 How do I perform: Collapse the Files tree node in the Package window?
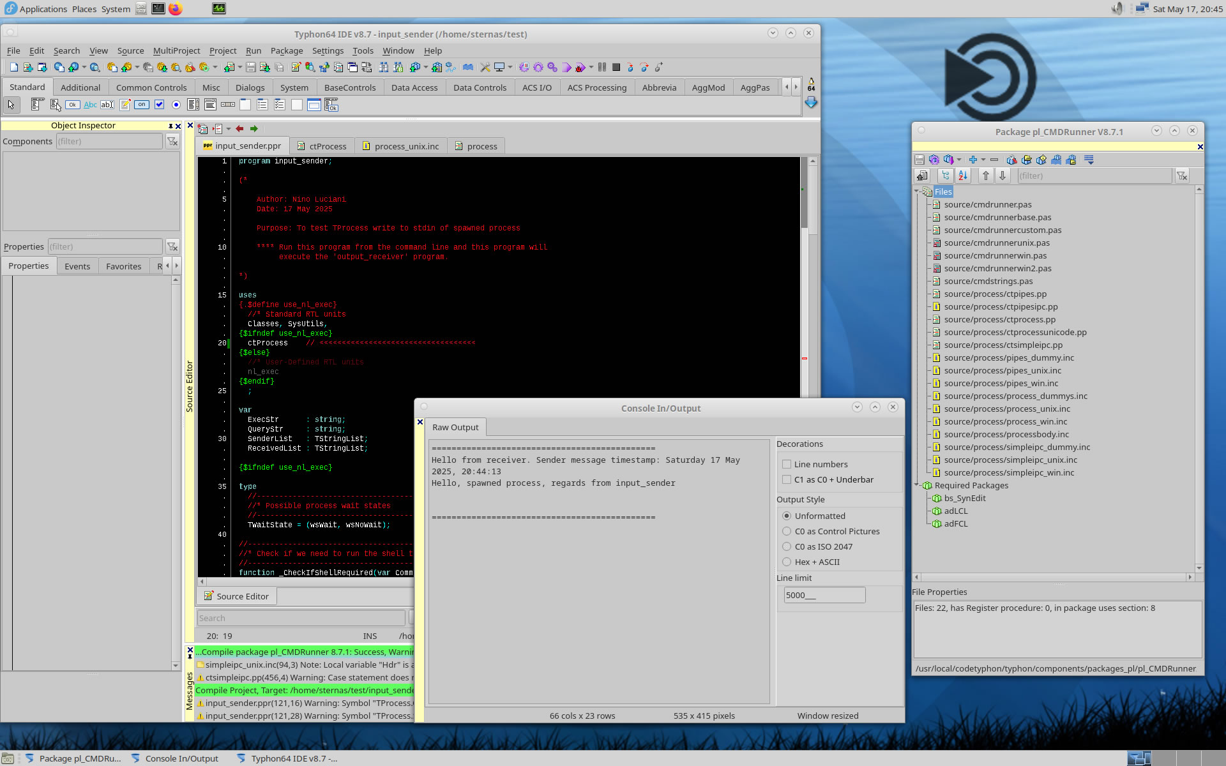tap(917, 191)
